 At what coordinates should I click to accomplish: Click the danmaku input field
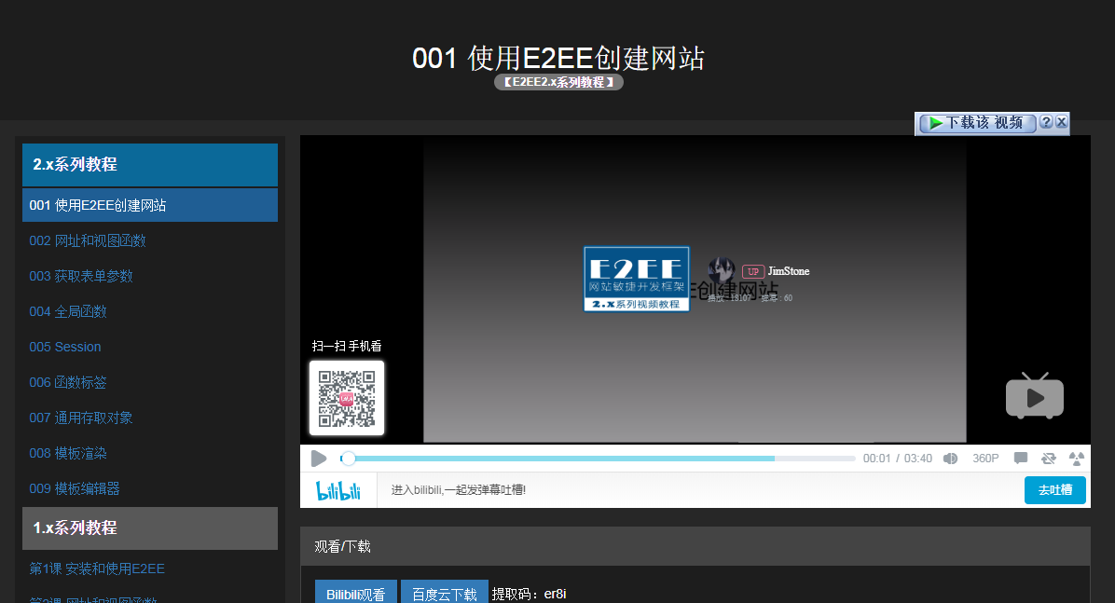(x=700, y=490)
